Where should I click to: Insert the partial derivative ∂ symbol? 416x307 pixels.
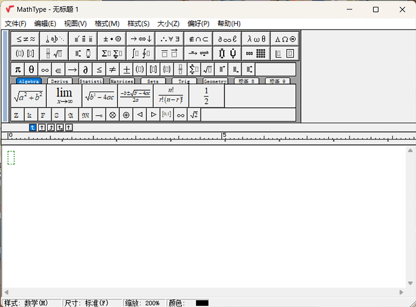tap(85, 70)
